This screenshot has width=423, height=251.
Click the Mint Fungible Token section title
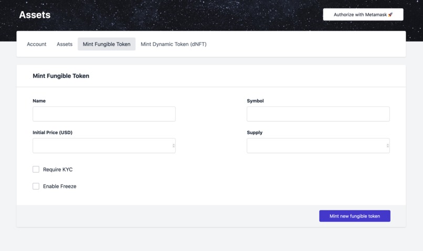click(x=61, y=76)
